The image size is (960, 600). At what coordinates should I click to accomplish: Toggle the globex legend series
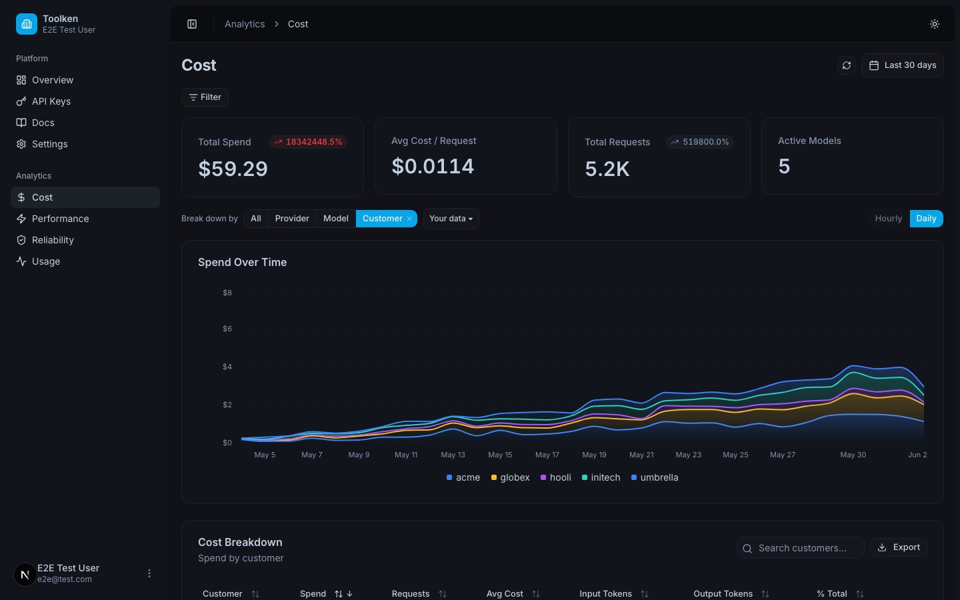pos(511,477)
